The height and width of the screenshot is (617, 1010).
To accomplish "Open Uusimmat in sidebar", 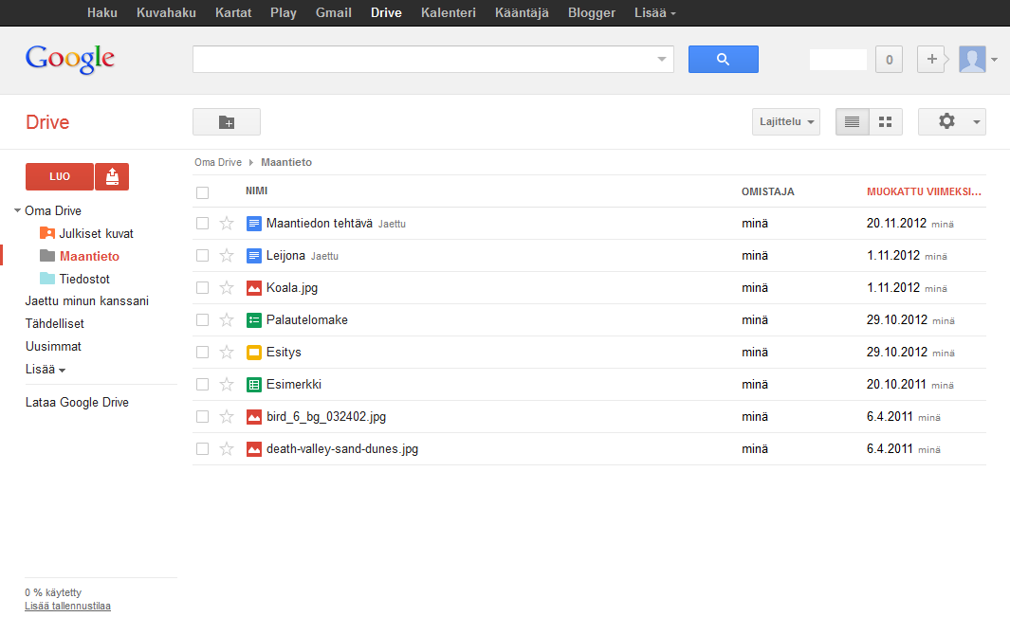I will [x=53, y=347].
